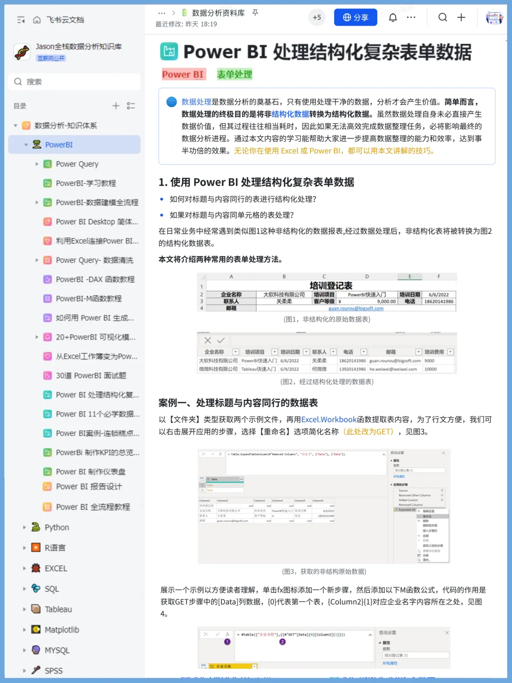Image resolution: width=512 pixels, height=683 pixels.
Task: Click the red Power BI tag text
Action: pyautogui.click(x=183, y=74)
